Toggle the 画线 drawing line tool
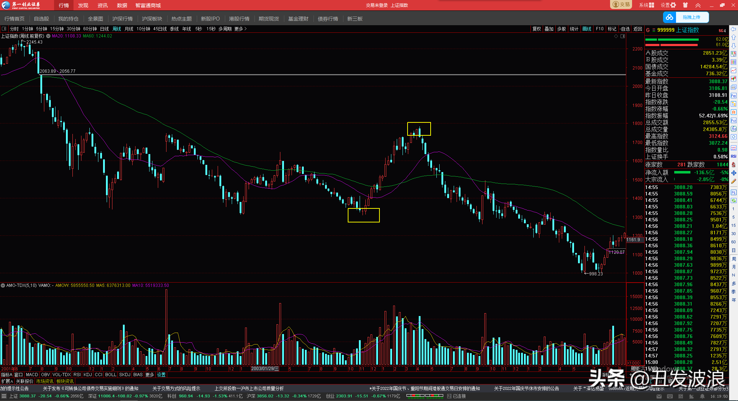738x401 pixels. click(587, 29)
